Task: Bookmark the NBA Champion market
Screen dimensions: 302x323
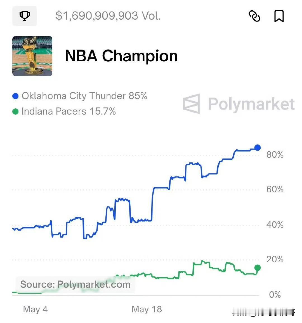Action: (279, 16)
